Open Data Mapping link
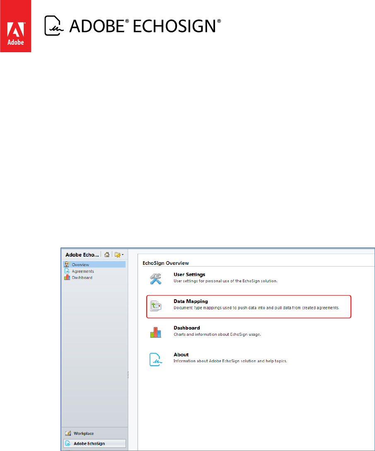Screen dimensions: 375x451 (191, 301)
